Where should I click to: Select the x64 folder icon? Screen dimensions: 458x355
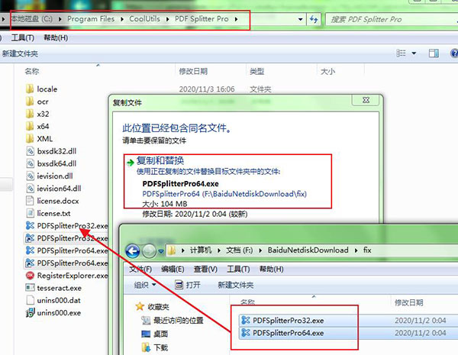click(x=30, y=126)
